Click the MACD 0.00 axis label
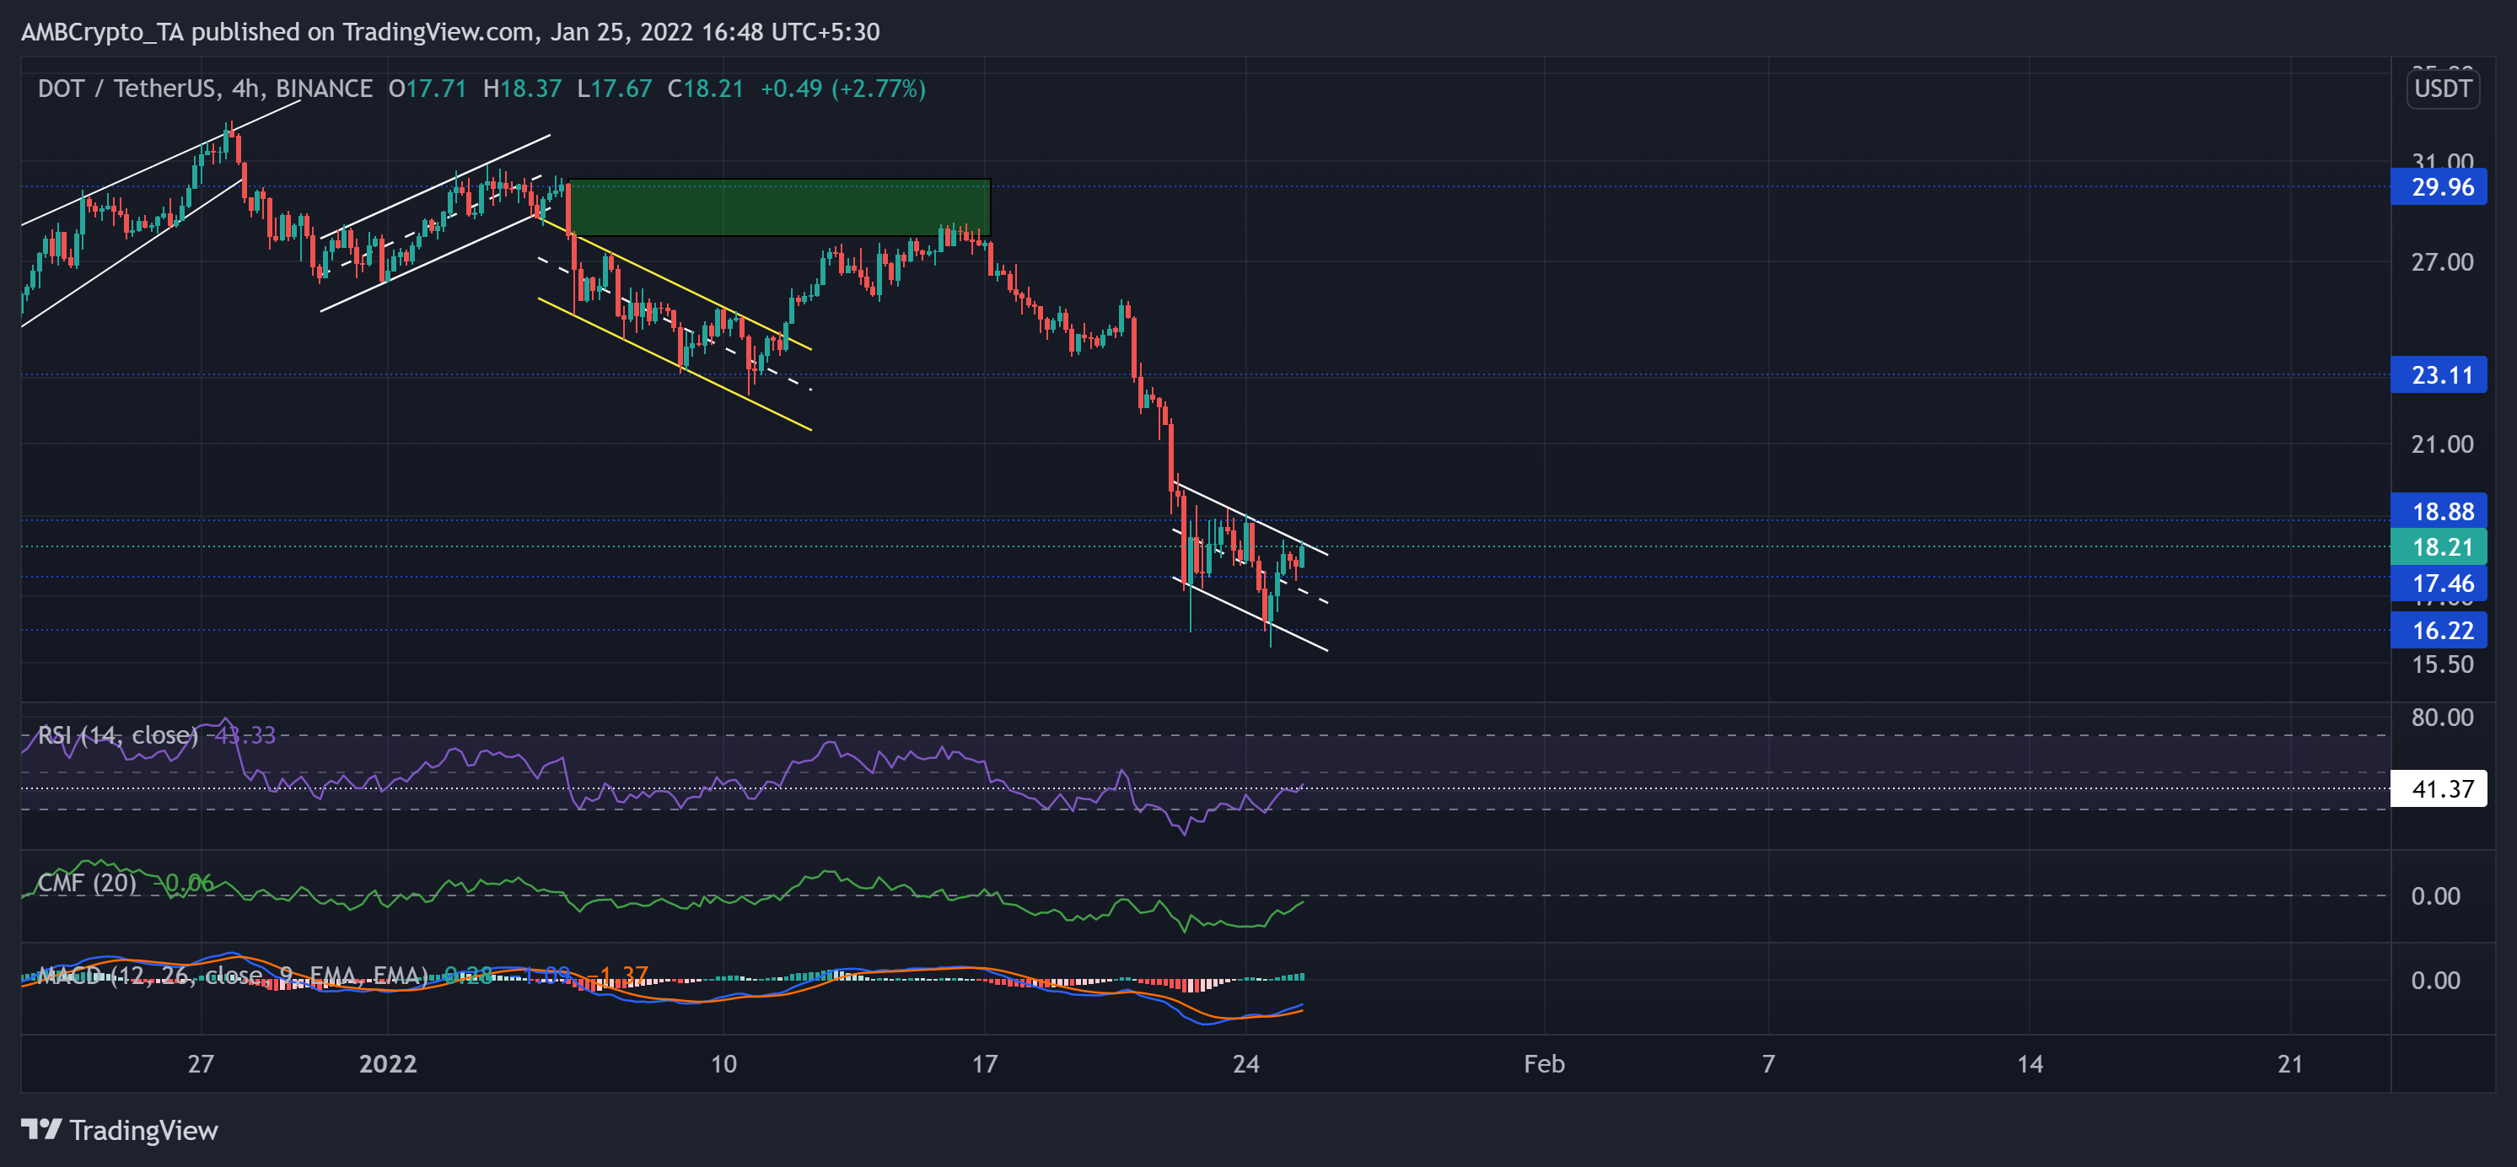Image resolution: width=2517 pixels, height=1167 pixels. [x=2435, y=981]
